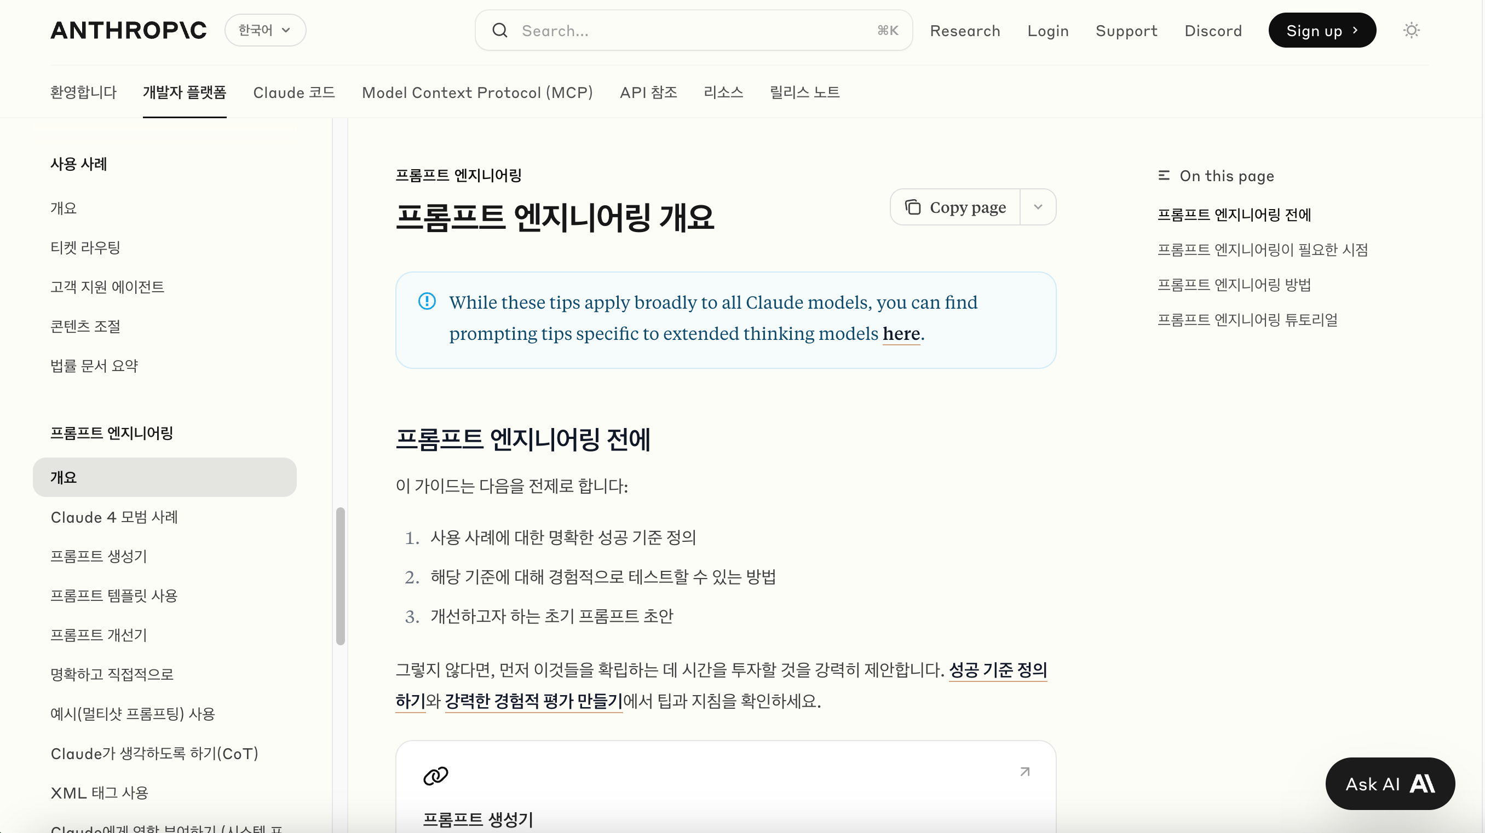Click the search magnifier icon
The image size is (1485, 833).
[500, 30]
